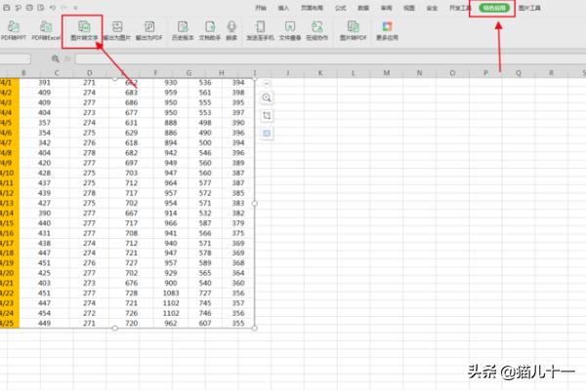Screen dimensions: 586x390
Task: Switch to the 特色应用 tab
Action: click(492, 7)
